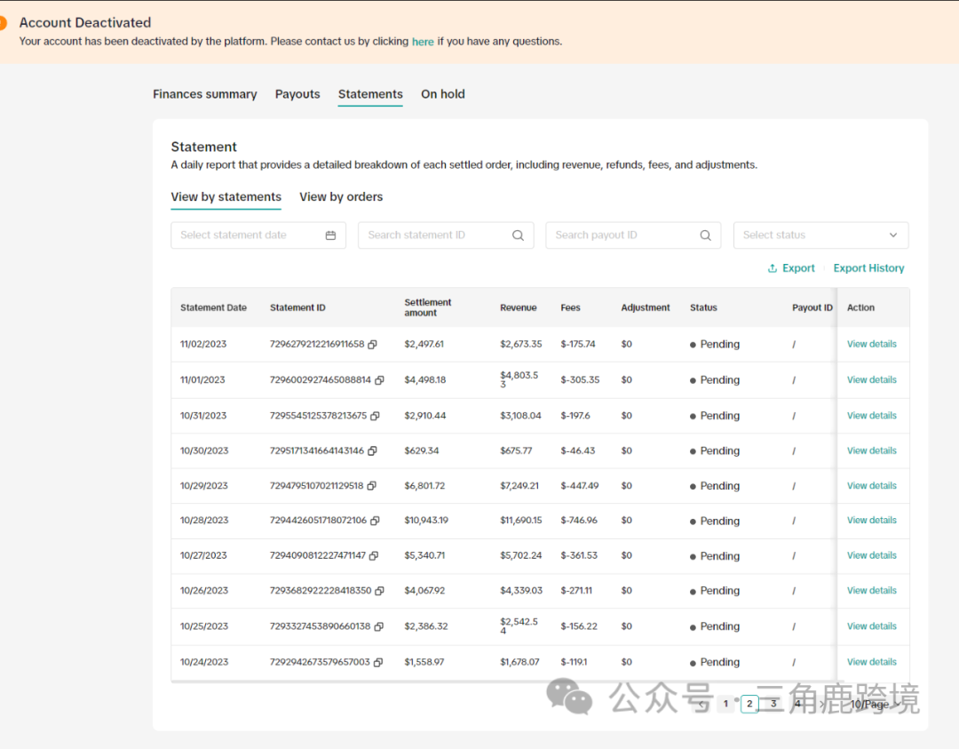Copy statement ID 7292942673579657003
This screenshot has height=749, width=959.
coord(378,662)
